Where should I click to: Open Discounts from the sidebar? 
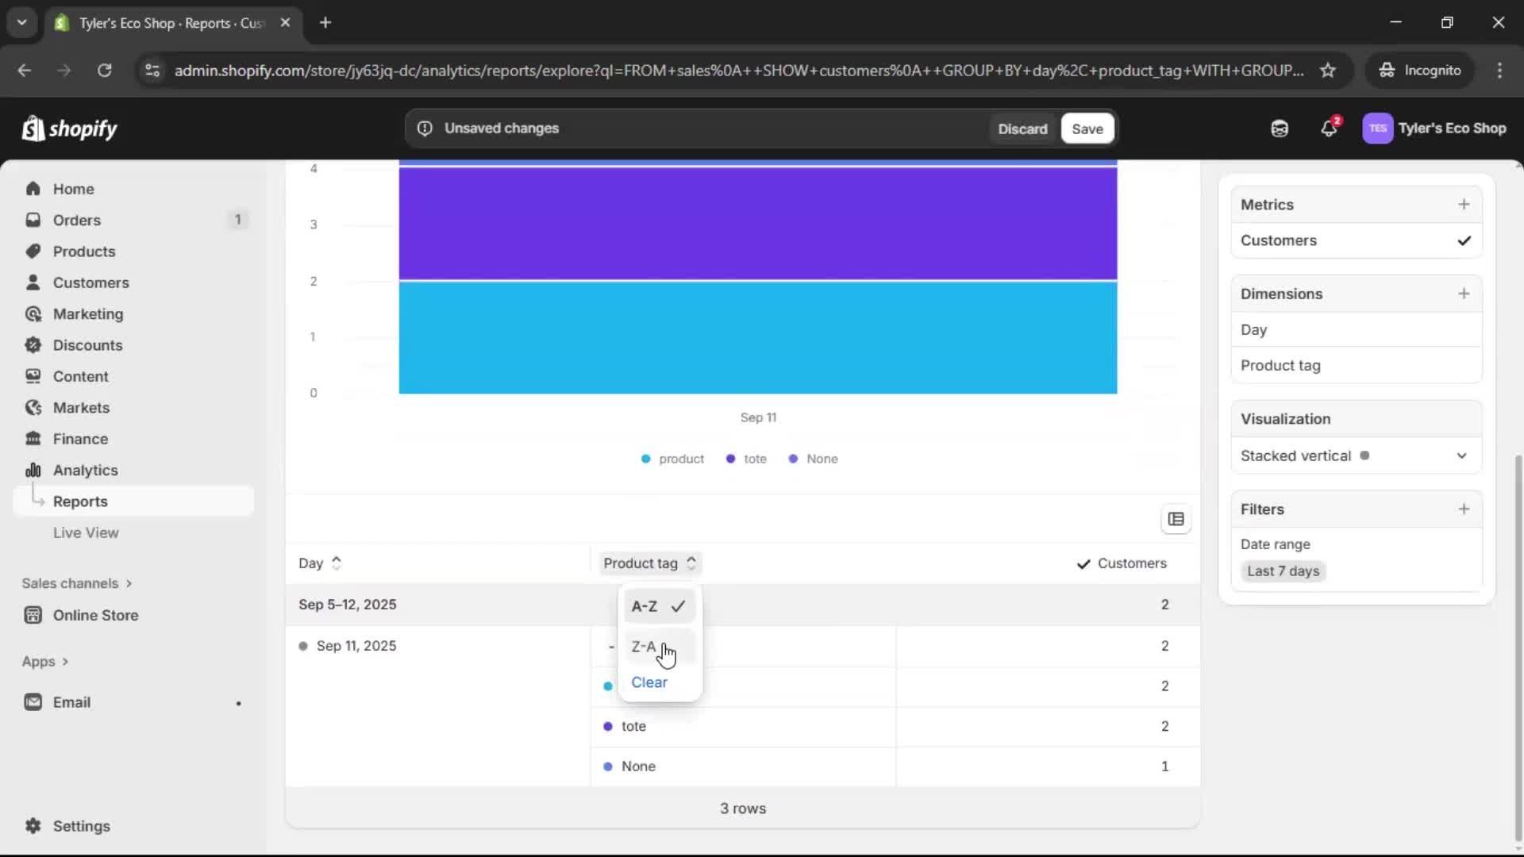(x=88, y=345)
